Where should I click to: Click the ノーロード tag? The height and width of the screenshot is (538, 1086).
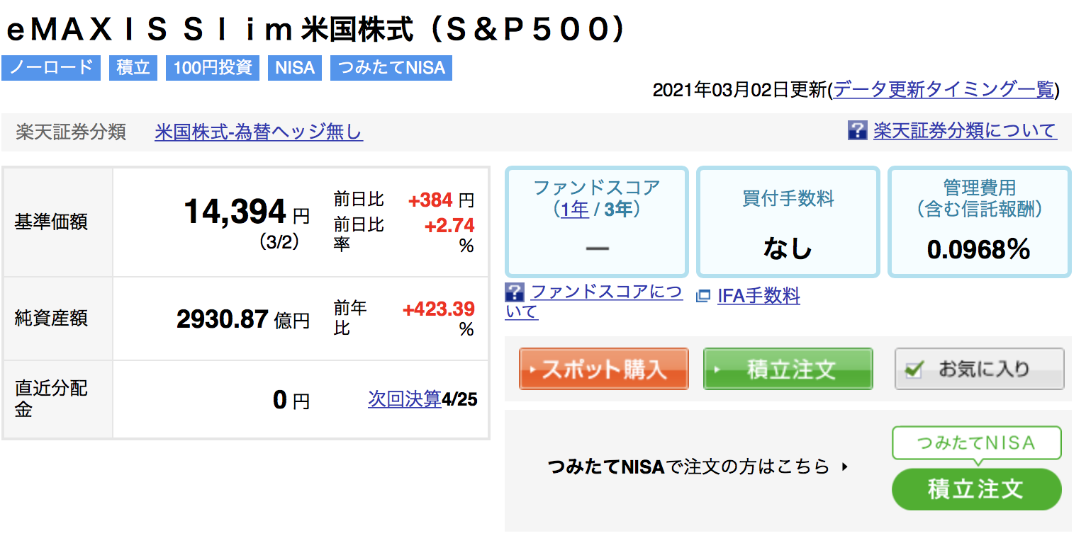point(51,68)
